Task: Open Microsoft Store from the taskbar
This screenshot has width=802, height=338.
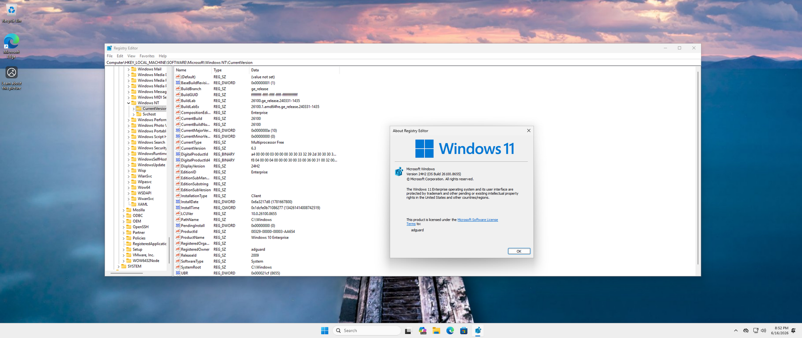Action: pyautogui.click(x=464, y=331)
